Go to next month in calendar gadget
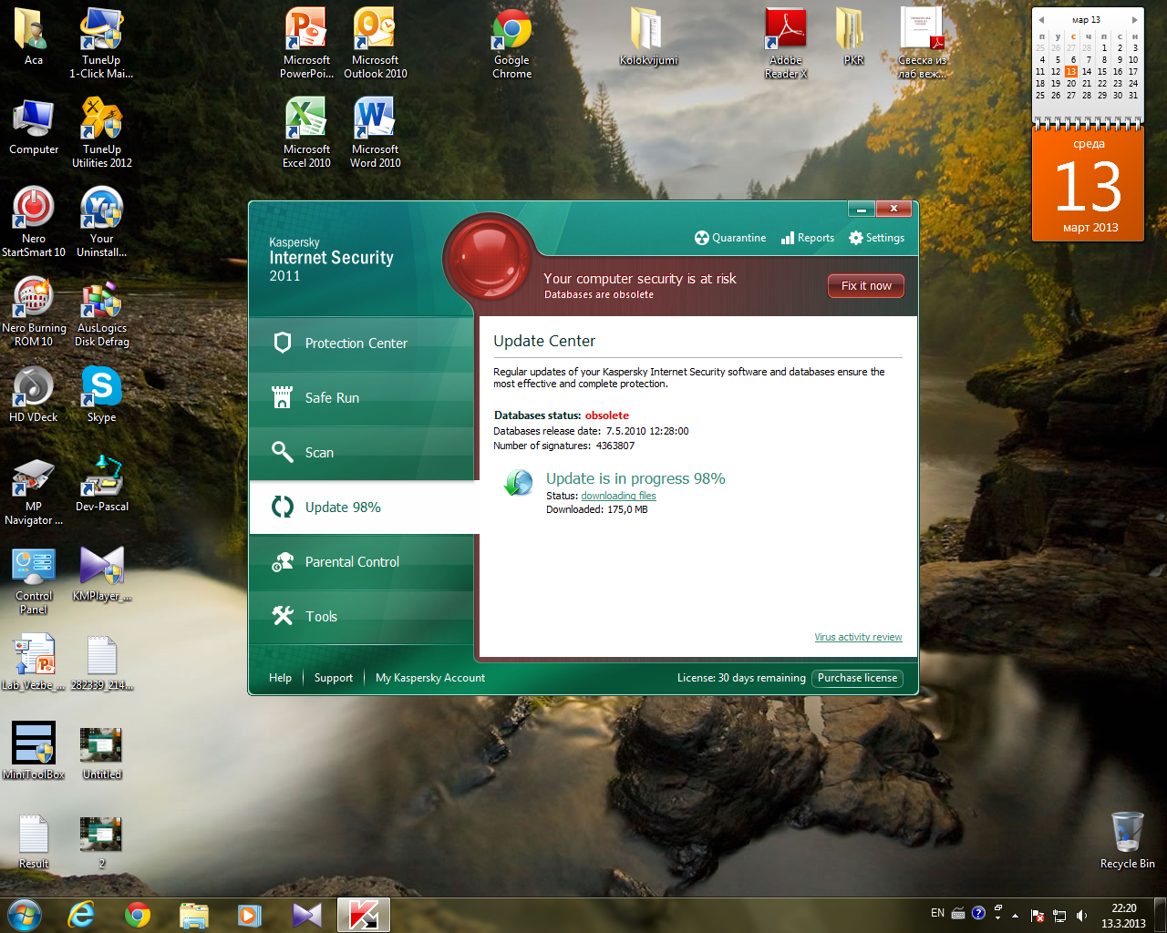This screenshot has width=1167, height=933. [x=1134, y=19]
